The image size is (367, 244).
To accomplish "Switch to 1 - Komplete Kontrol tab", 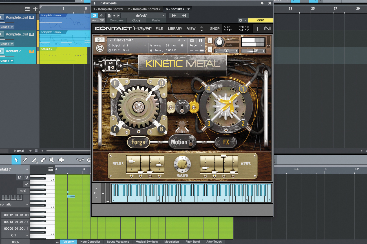I will click(x=108, y=9).
